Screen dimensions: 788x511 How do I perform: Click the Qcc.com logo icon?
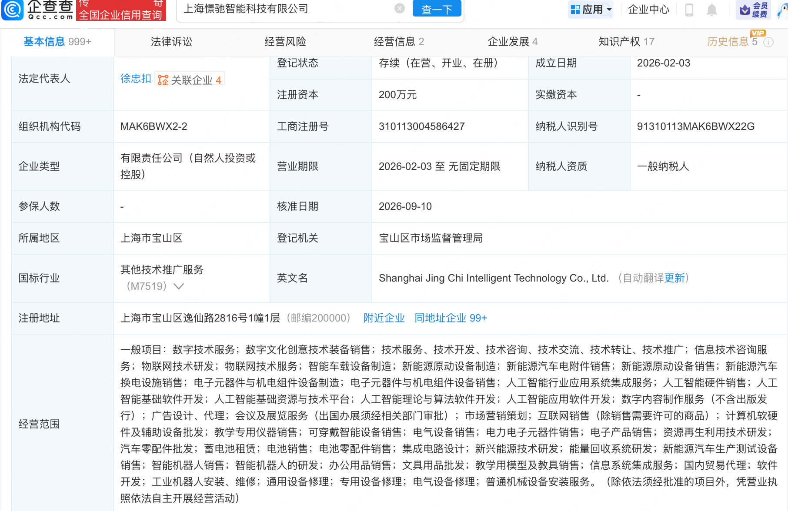tap(12, 10)
